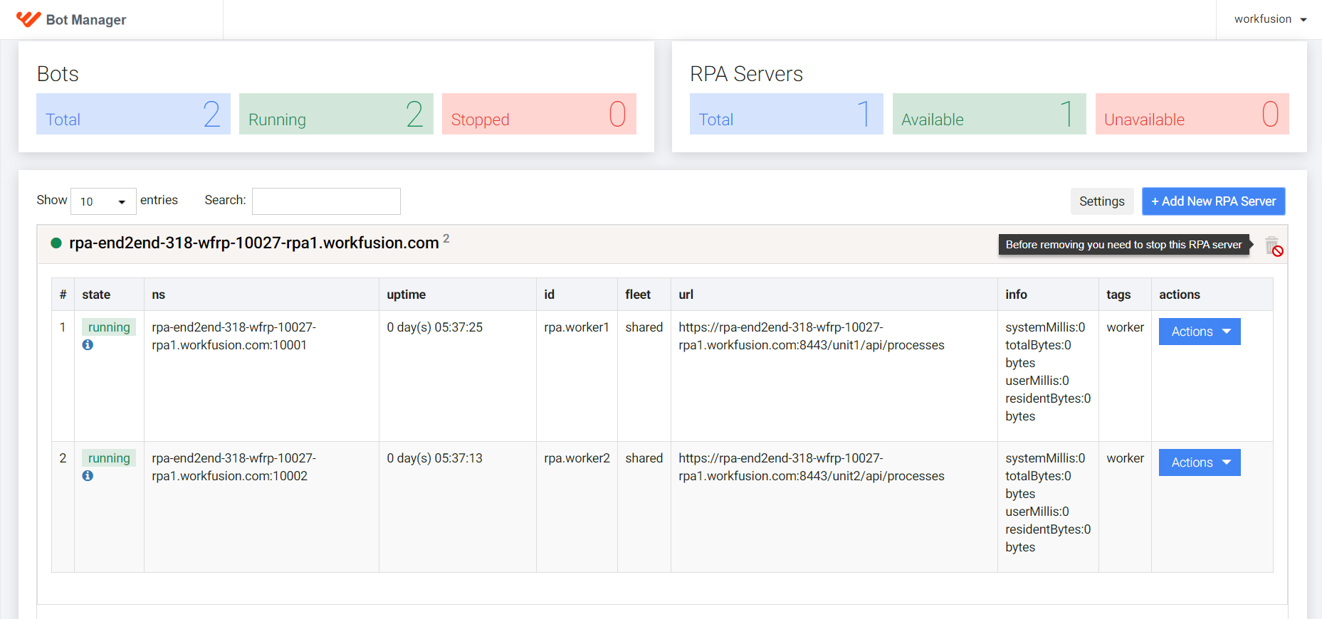Click the info icon under worker1 running state
The image size is (1322, 619).
tap(88, 345)
